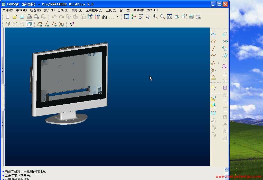Click the Redo arrow icon
This screenshot has width=263, height=180.
pyautogui.click(x=61, y=17)
